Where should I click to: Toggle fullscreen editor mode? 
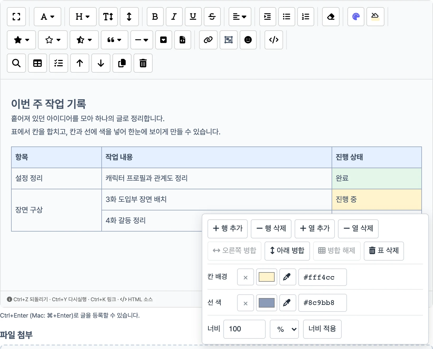tap(16, 17)
